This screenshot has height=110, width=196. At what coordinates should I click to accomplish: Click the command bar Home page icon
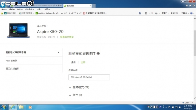pyautogui.click(x=140, y=13)
